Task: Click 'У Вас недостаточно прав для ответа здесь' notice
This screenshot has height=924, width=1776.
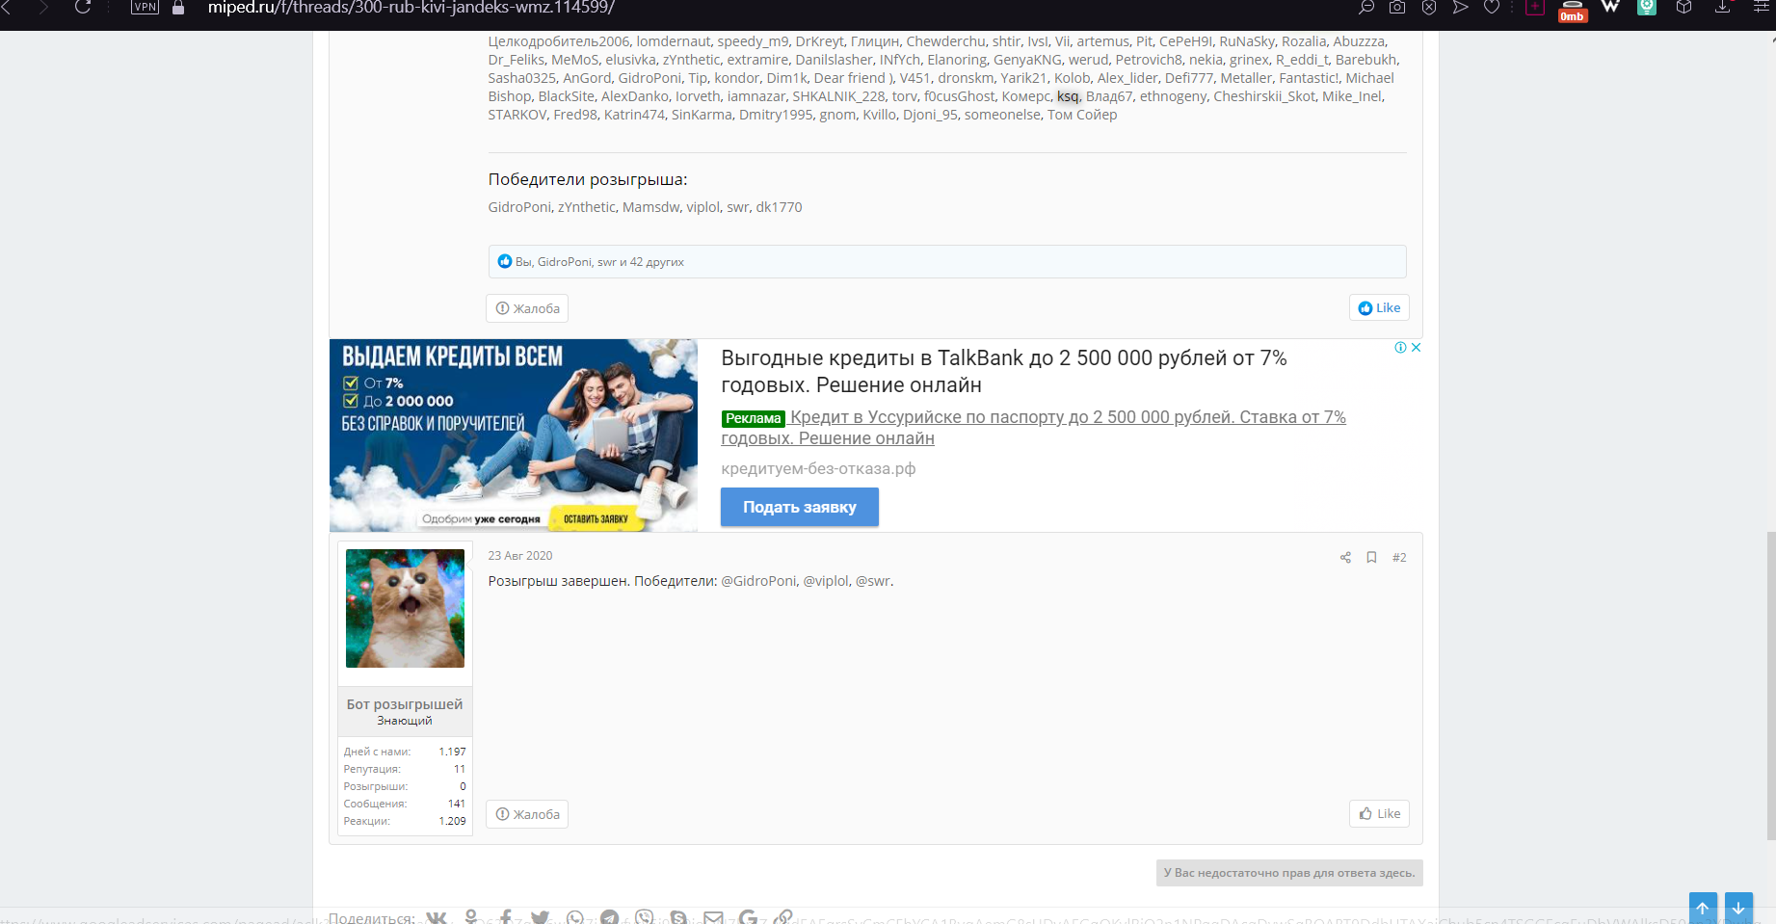Action: pos(1289,873)
